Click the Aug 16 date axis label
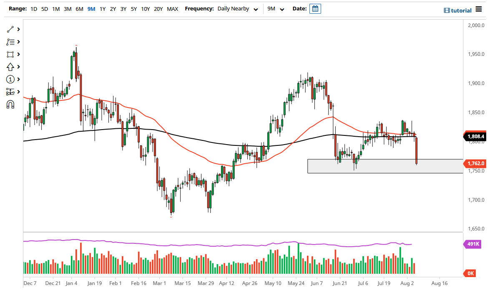Image resolution: width=490 pixels, height=290 pixels. 440,283
